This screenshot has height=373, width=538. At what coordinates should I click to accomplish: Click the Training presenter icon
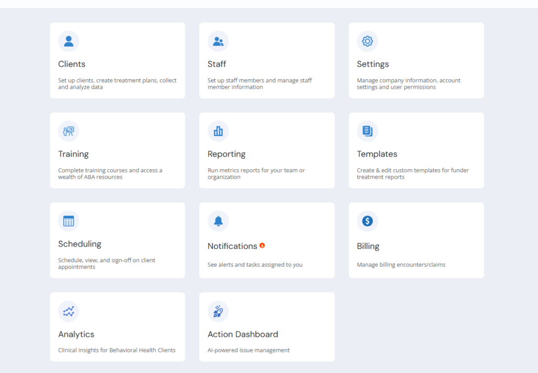[x=69, y=131]
